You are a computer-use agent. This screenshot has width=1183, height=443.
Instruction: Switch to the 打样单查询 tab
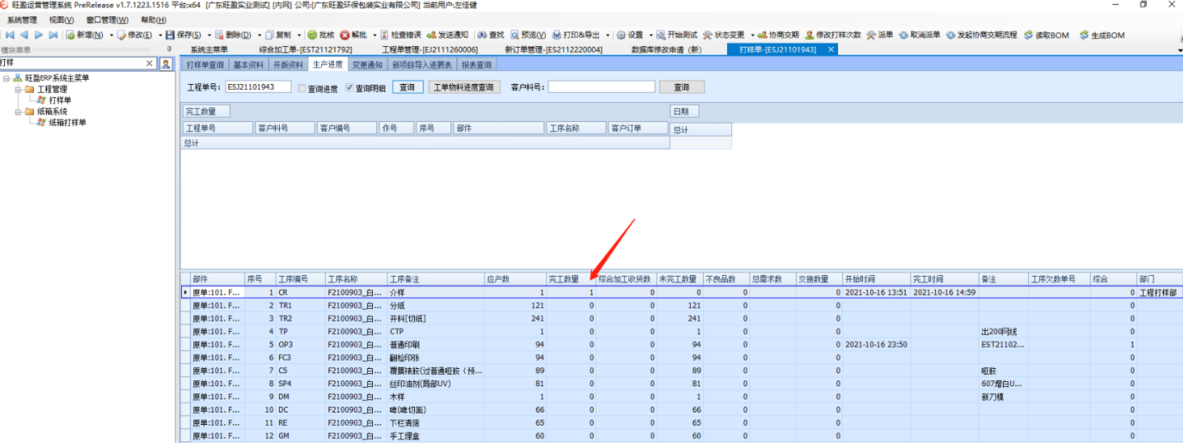[205, 65]
